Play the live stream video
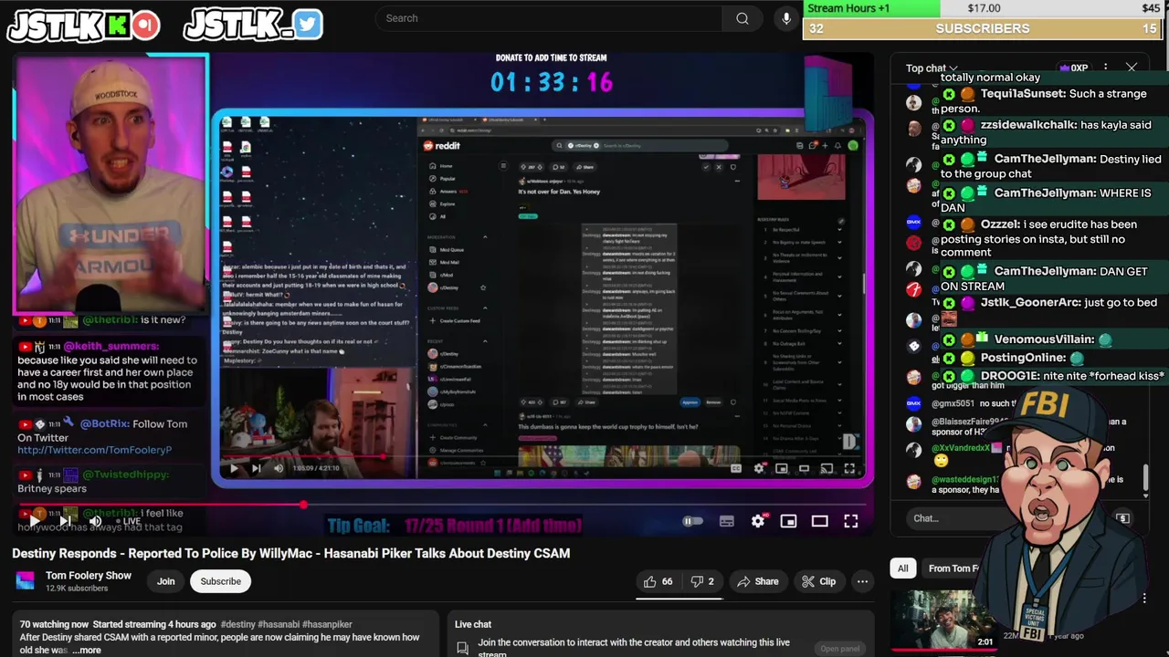The image size is (1169, 657). (34, 521)
